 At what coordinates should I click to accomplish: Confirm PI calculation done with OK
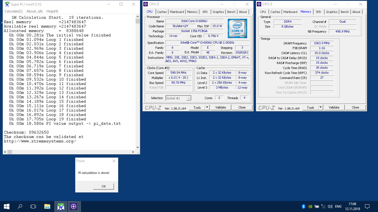click(104, 186)
